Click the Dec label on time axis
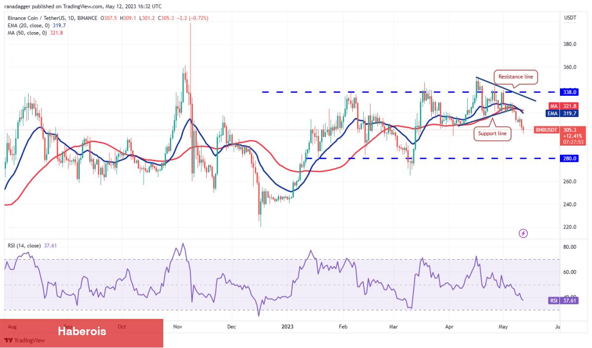 pos(232,326)
